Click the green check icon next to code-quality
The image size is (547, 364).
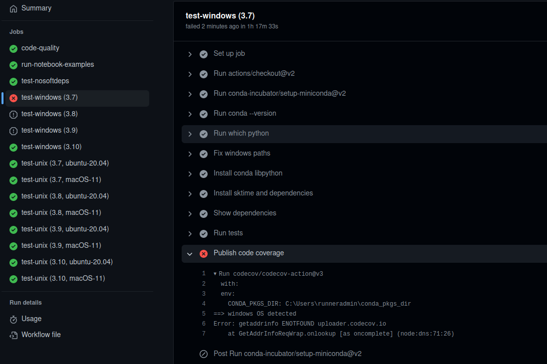click(13, 48)
